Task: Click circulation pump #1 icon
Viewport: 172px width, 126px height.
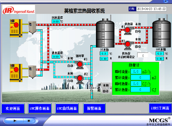Action: (80, 65)
